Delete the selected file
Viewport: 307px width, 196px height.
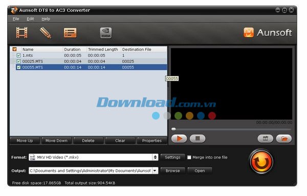(x=89, y=141)
